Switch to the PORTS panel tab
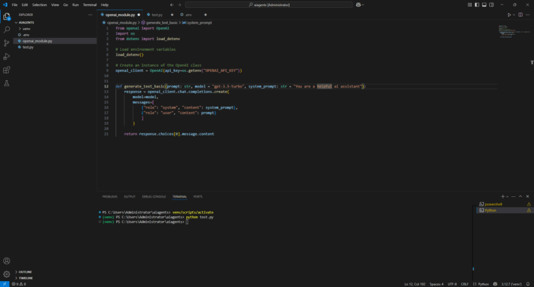The width and height of the screenshot is (534, 287). point(198,196)
